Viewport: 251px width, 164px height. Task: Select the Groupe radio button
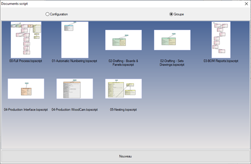(171, 14)
